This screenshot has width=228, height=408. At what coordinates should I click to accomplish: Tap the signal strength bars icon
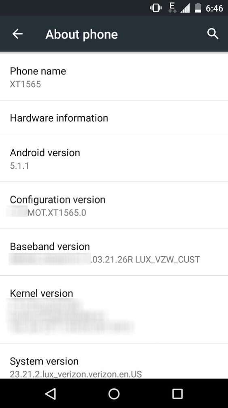tap(185, 9)
